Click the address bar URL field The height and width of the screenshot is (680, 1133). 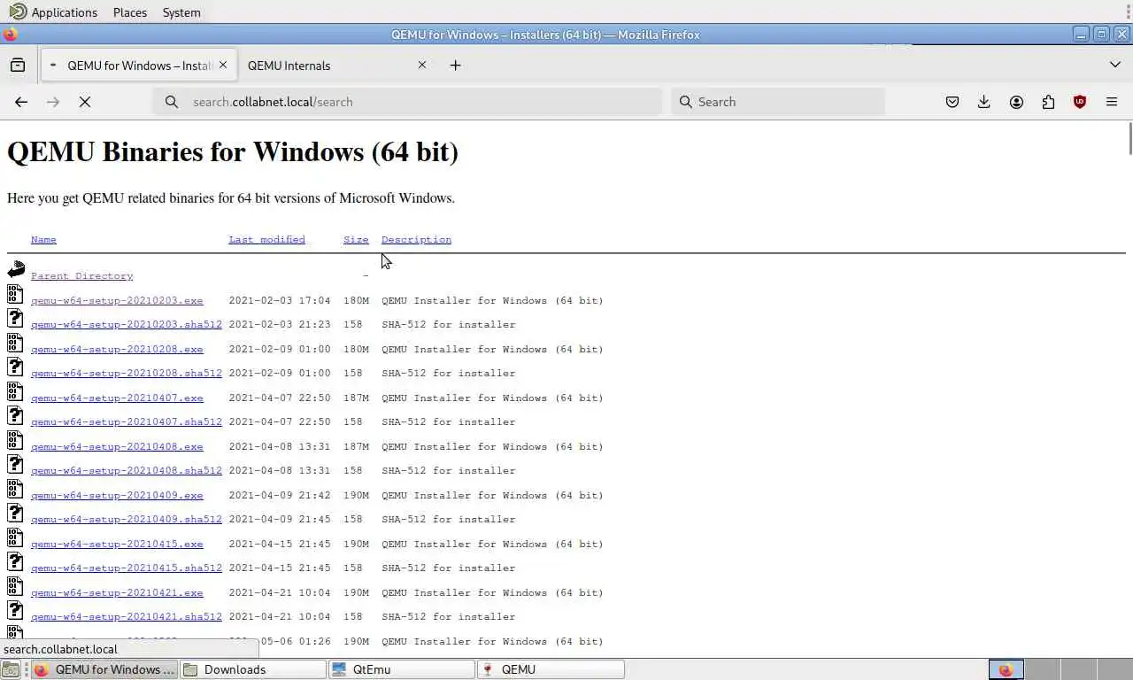(407, 102)
